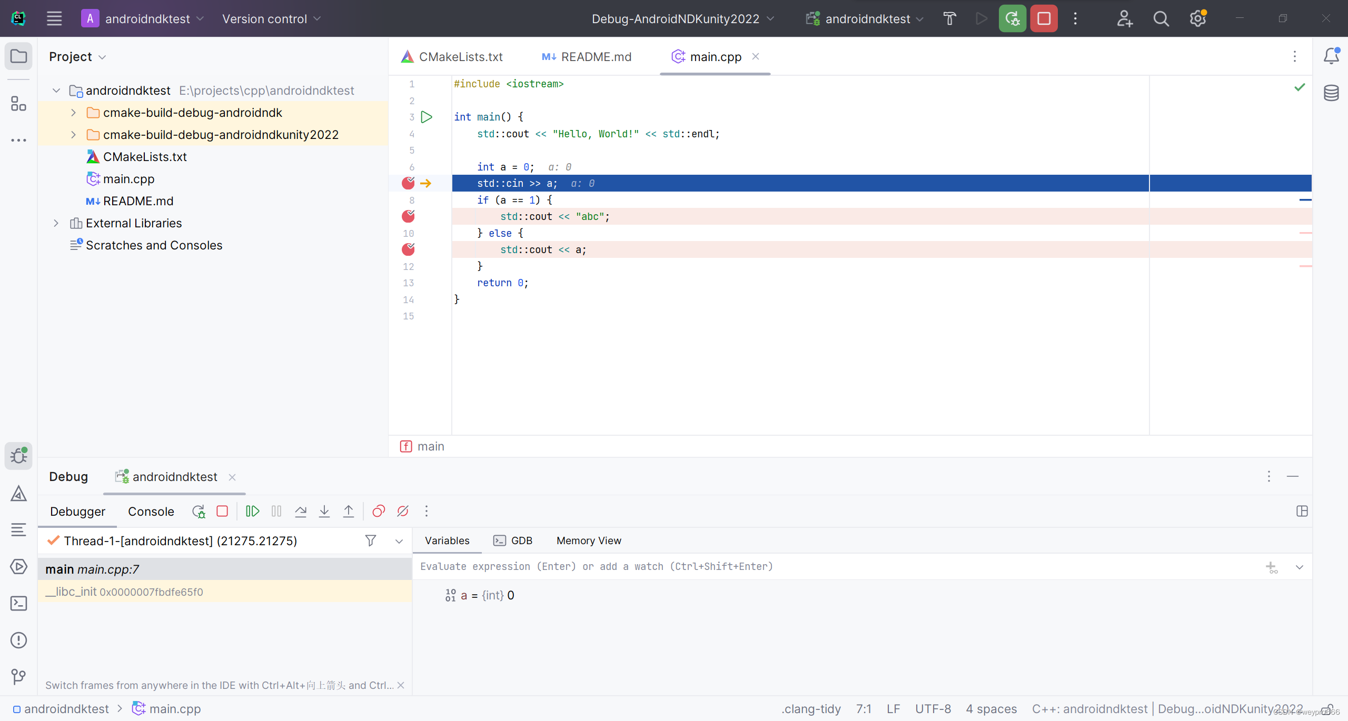Step over the current line
Screen dimensions: 1348x721
click(300, 511)
